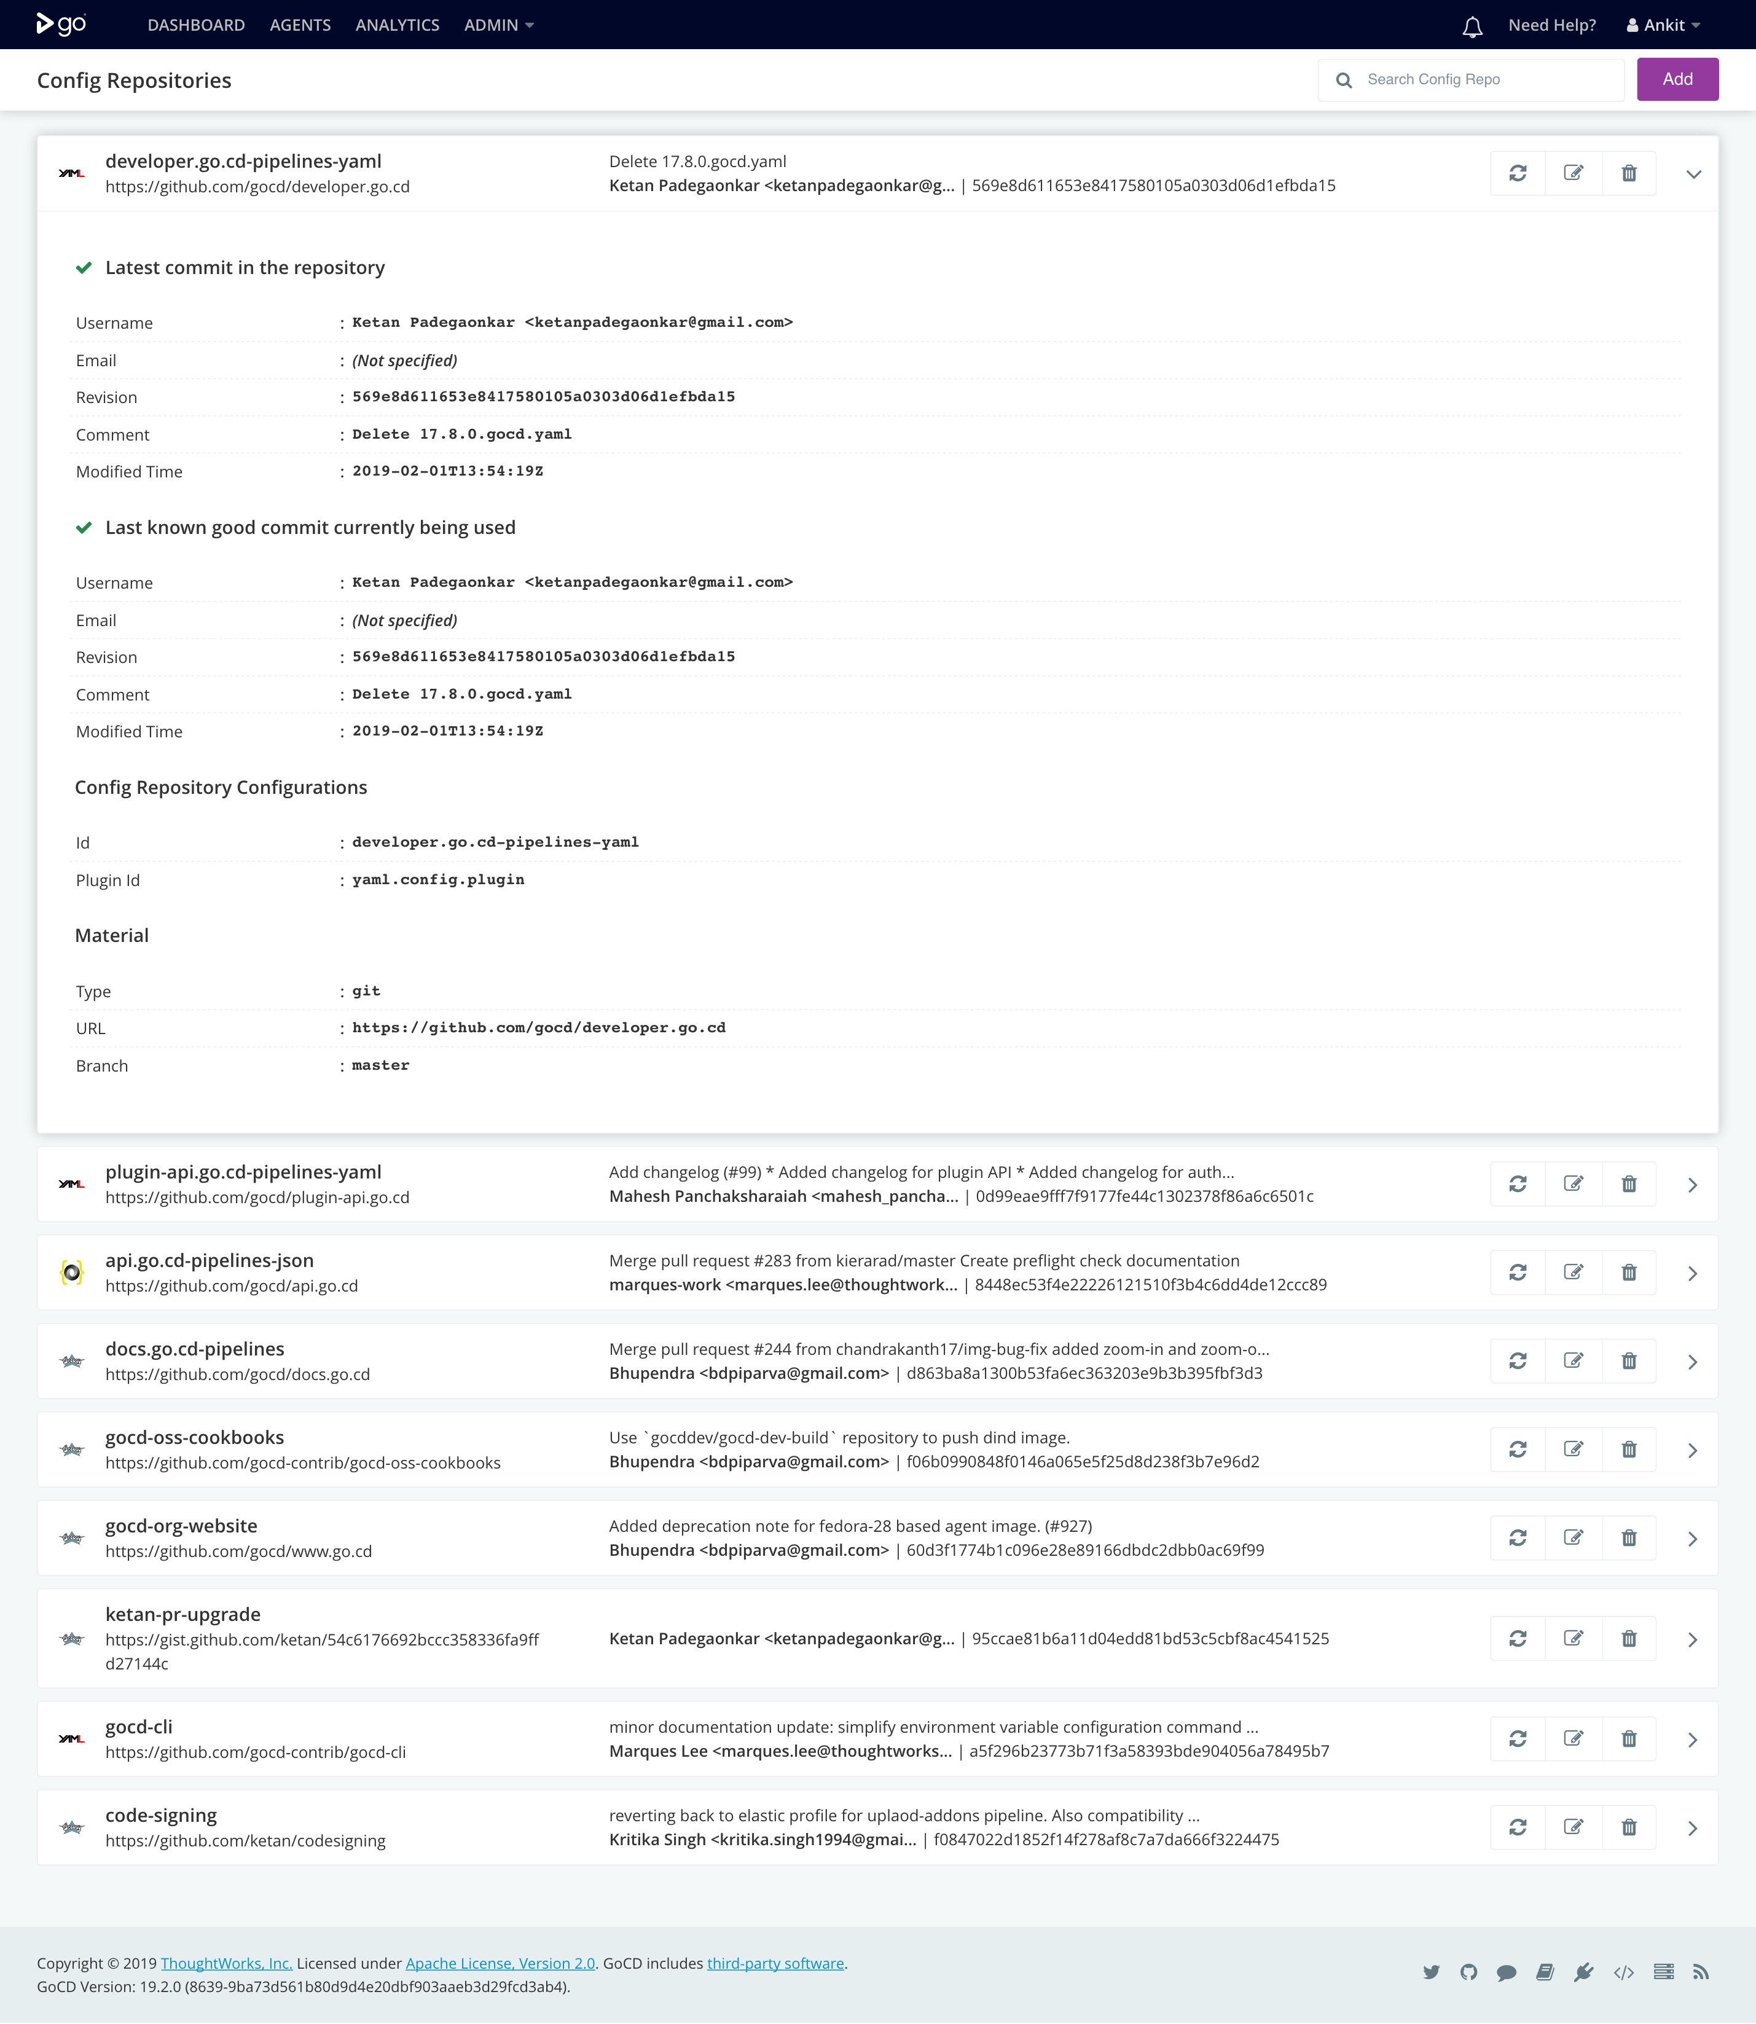Delete the code-signing repo
Viewport: 1756px width, 2024px height.
click(1629, 1828)
